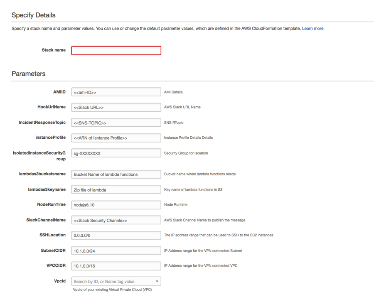
Task: Focus the IsolatedInstanceSecurityGroup sg-XXXXXXXX field
Action: [x=116, y=153]
